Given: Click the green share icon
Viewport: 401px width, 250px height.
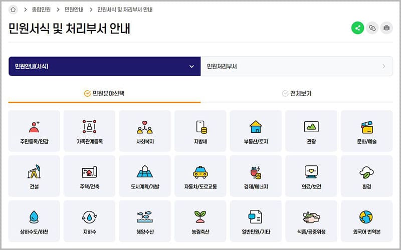Looking at the screenshot, I should point(357,28).
